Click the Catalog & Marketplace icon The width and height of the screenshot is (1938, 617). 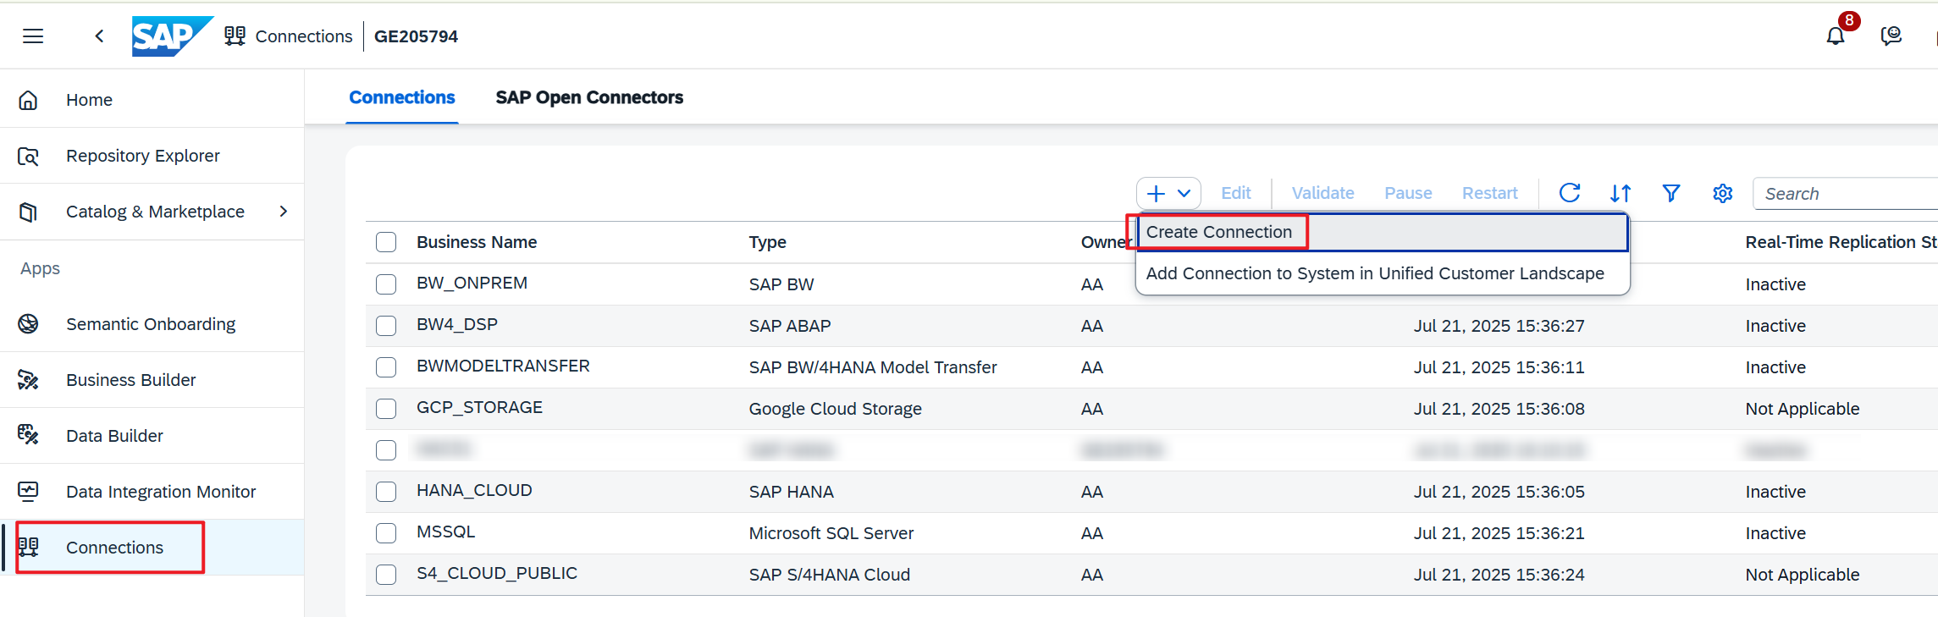pyautogui.click(x=28, y=212)
